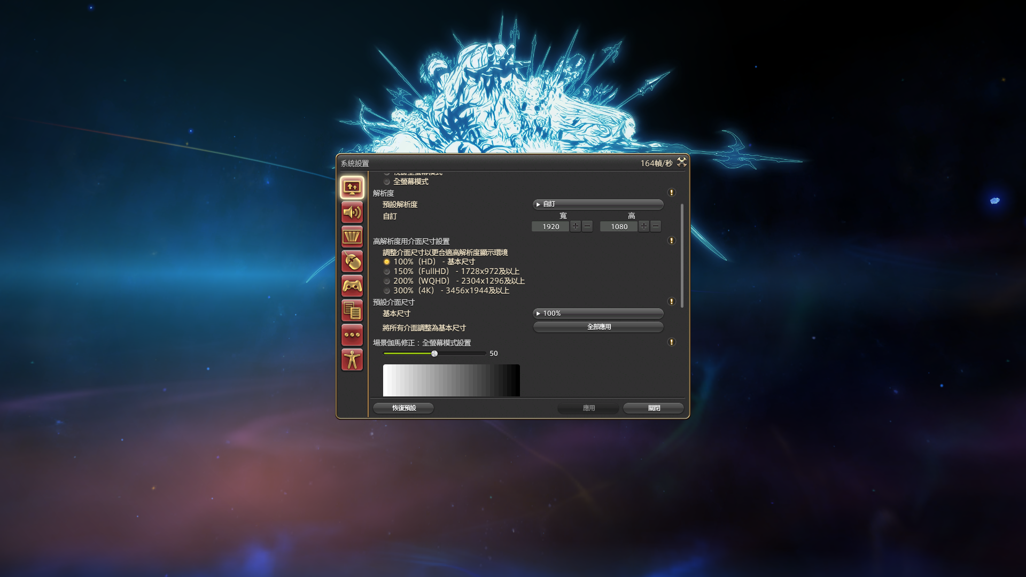The height and width of the screenshot is (577, 1026).
Task: Decrease the height value with minus button
Action: tap(656, 227)
